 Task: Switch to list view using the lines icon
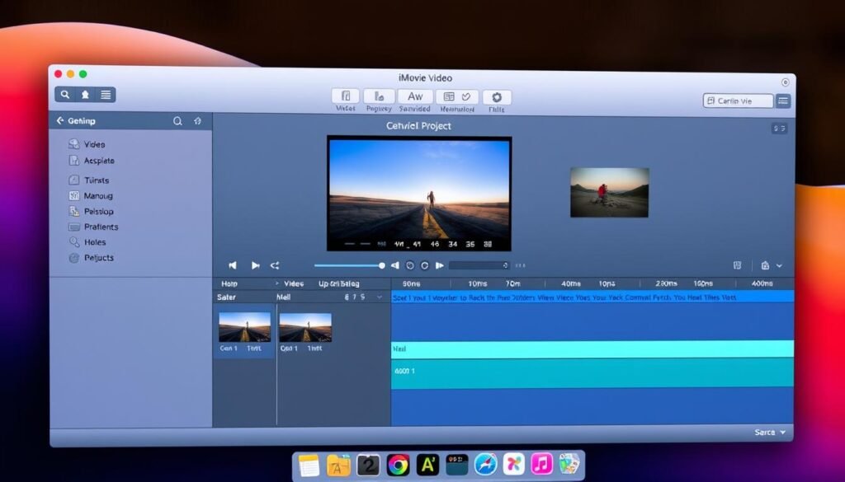click(106, 95)
